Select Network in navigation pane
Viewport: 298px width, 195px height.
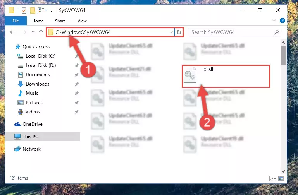pyautogui.click(x=31, y=149)
